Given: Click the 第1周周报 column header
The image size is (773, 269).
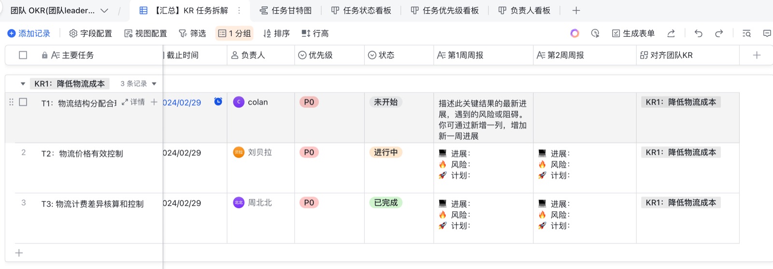Looking at the screenshot, I should [483, 55].
